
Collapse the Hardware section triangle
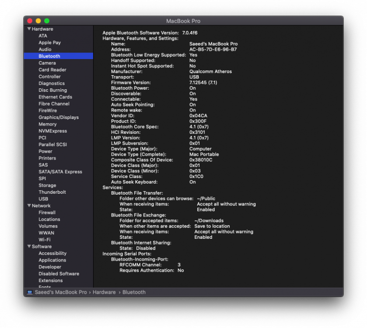pyautogui.click(x=29, y=29)
